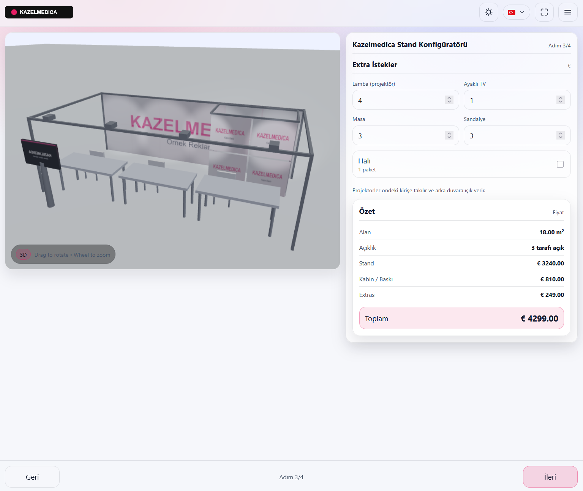Enable the Halı carpet checkbox
The width and height of the screenshot is (583, 491).
click(560, 164)
